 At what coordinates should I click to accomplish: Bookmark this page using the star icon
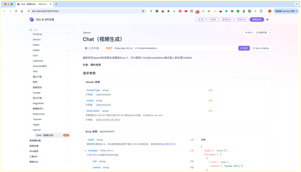point(143,11)
